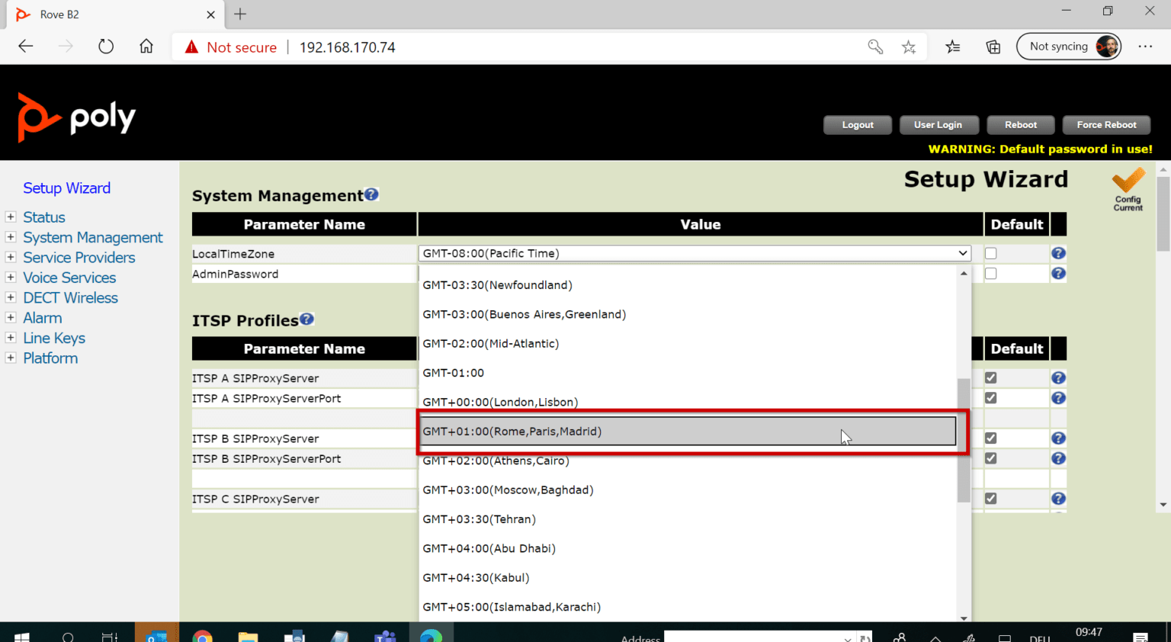Check the Default box for AdminPassword
Image resolution: width=1171 pixels, height=642 pixels.
(x=990, y=273)
